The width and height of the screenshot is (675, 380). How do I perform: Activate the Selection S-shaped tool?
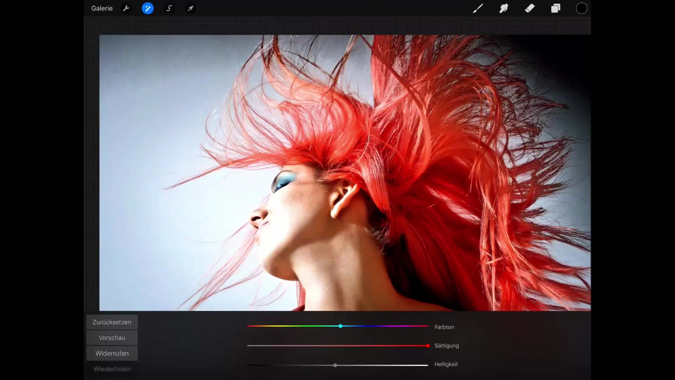[x=169, y=8]
